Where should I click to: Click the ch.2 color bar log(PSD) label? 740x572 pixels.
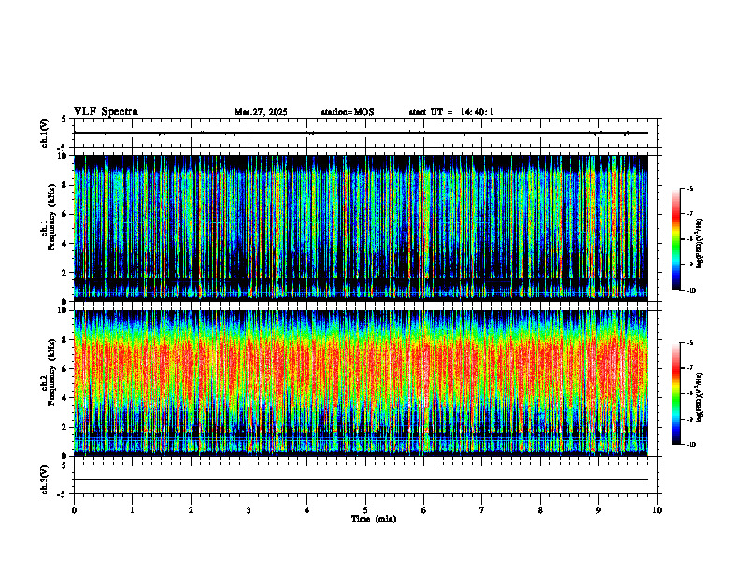point(700,397)
